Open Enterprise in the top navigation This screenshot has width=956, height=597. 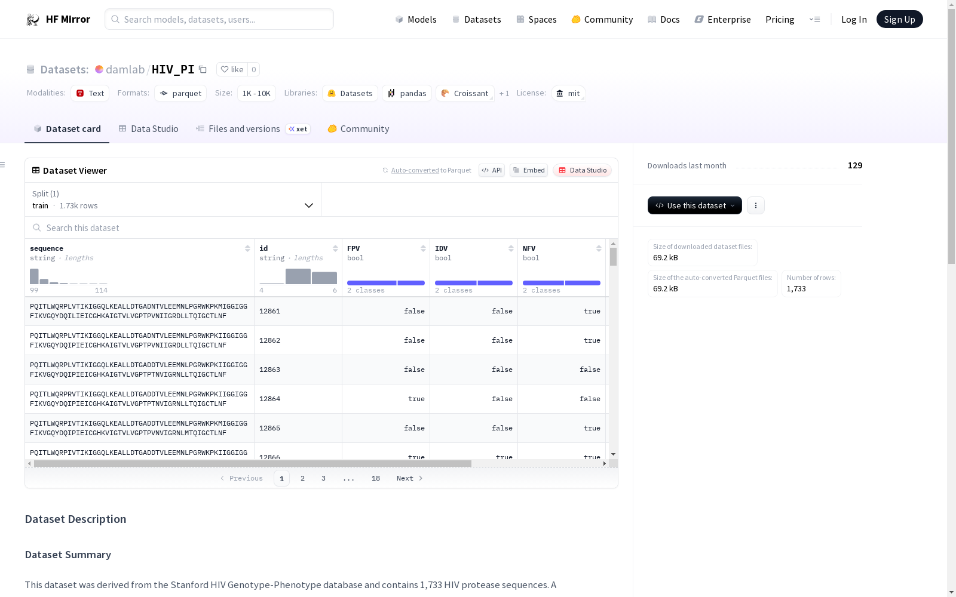[723, 19]
